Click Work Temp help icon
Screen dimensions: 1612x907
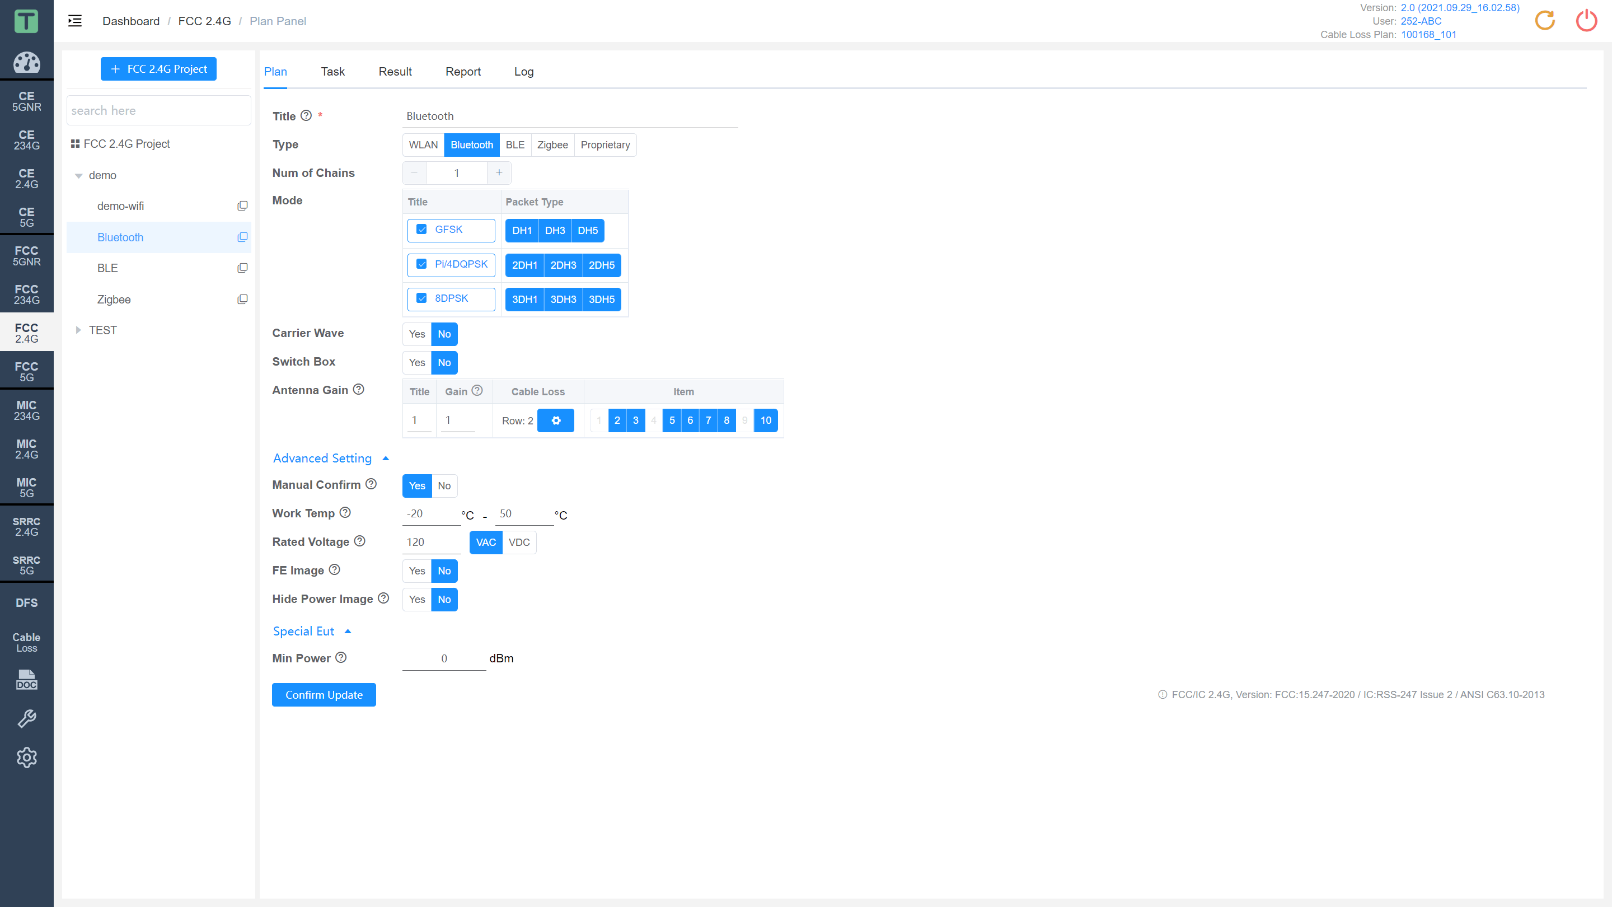[345, 513]
